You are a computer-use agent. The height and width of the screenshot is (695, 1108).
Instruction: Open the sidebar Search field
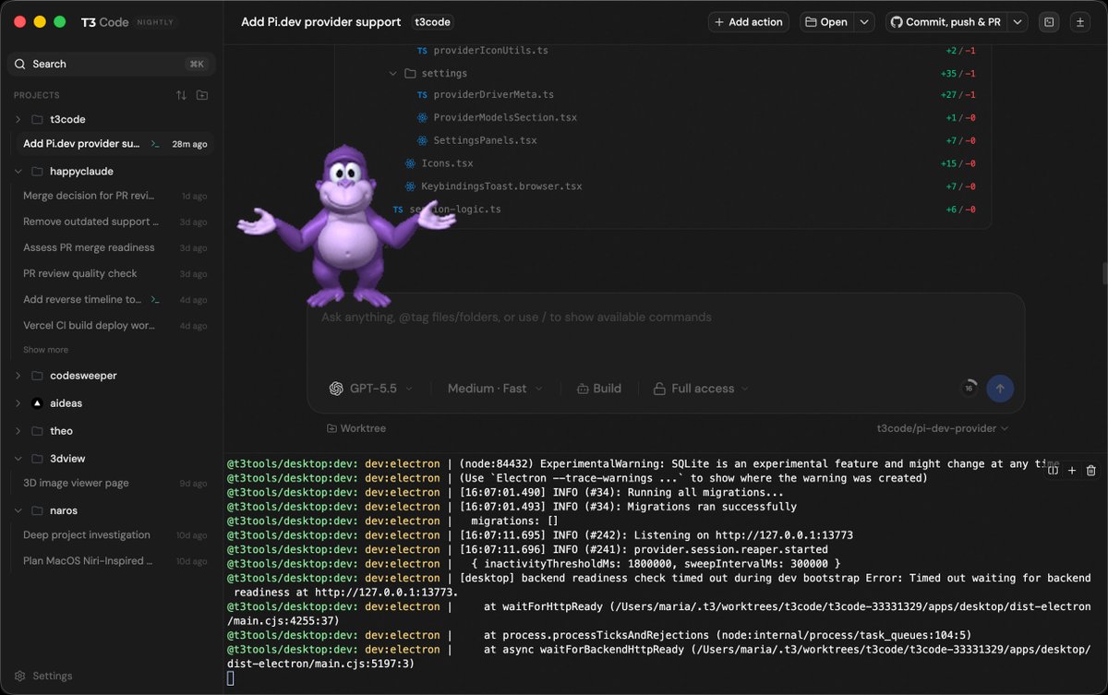tap(111, 64)
